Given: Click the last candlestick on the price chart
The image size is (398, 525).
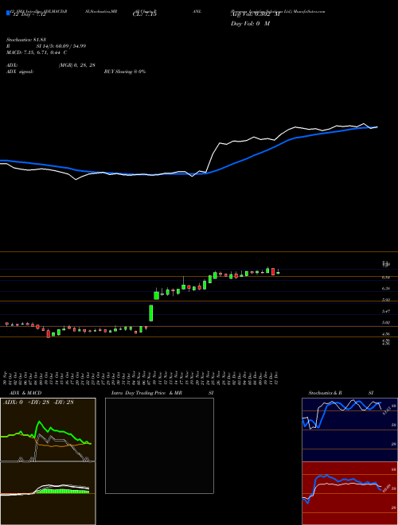Looking at the screenshot, I should coord(278,273).
